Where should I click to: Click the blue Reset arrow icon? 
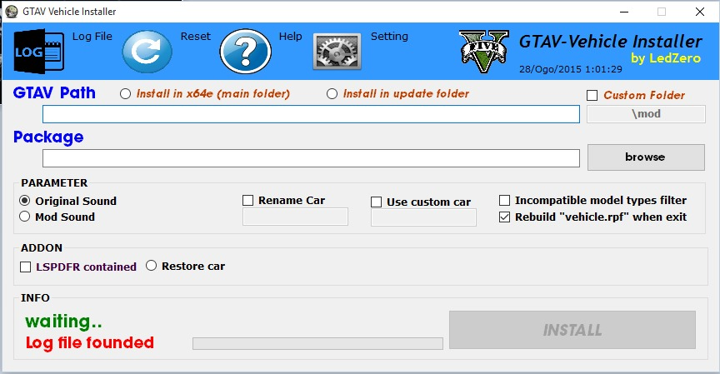click(x=147, y=52)
